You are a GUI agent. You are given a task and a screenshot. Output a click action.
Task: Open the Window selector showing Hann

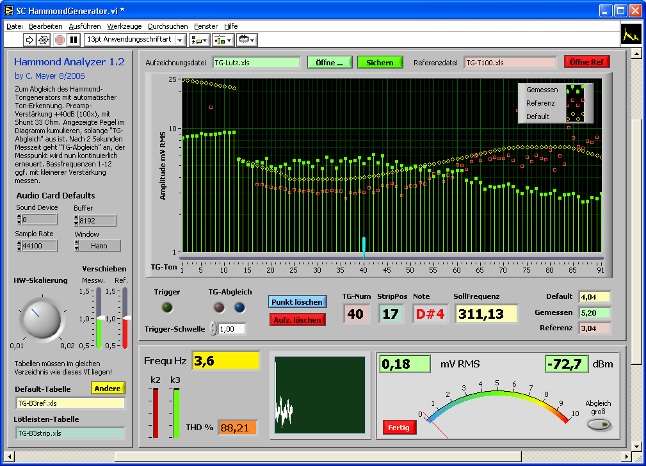(99, 246)
